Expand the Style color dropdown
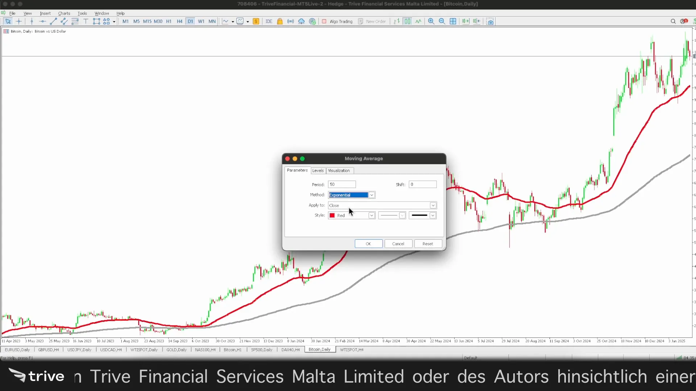 click(x=372, y=215)
